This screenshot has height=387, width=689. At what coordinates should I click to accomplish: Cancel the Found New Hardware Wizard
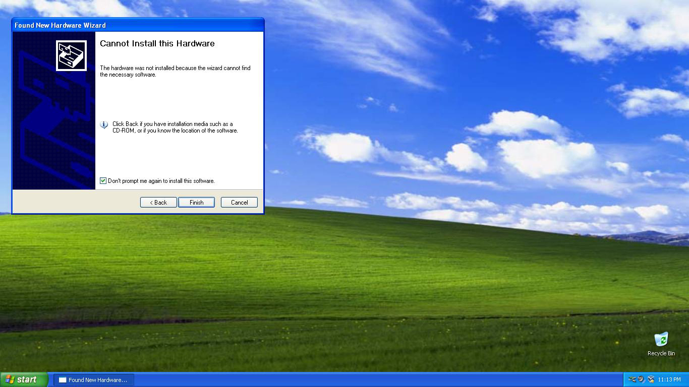click(239, 202)
